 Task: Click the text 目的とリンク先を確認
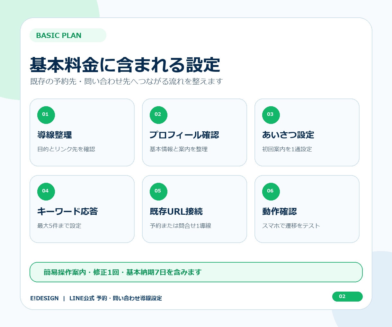pyautogui.click(x=66, y=149)
